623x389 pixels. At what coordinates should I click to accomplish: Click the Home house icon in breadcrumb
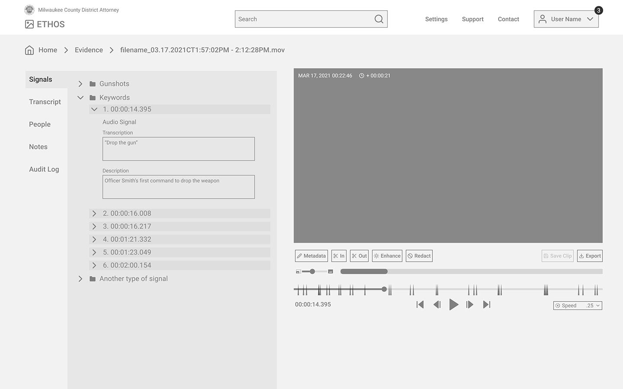click(29, 50)
